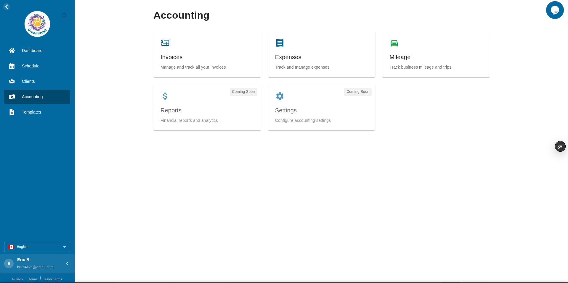Image resolution: width=568 pixels, height=283 pixels.
Task: Click the Clients people icon
Action: click(12, 81)
